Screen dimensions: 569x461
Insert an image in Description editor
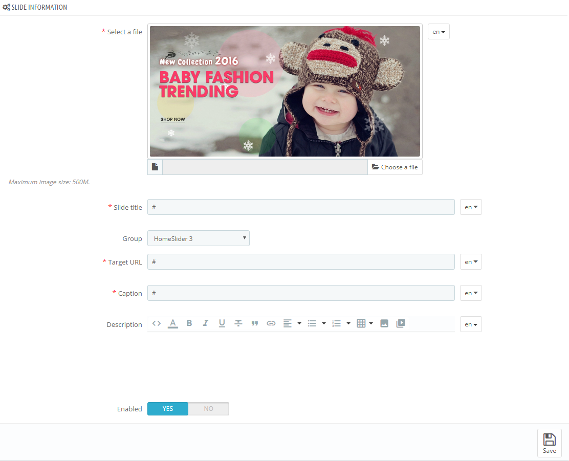click(384, 323)
